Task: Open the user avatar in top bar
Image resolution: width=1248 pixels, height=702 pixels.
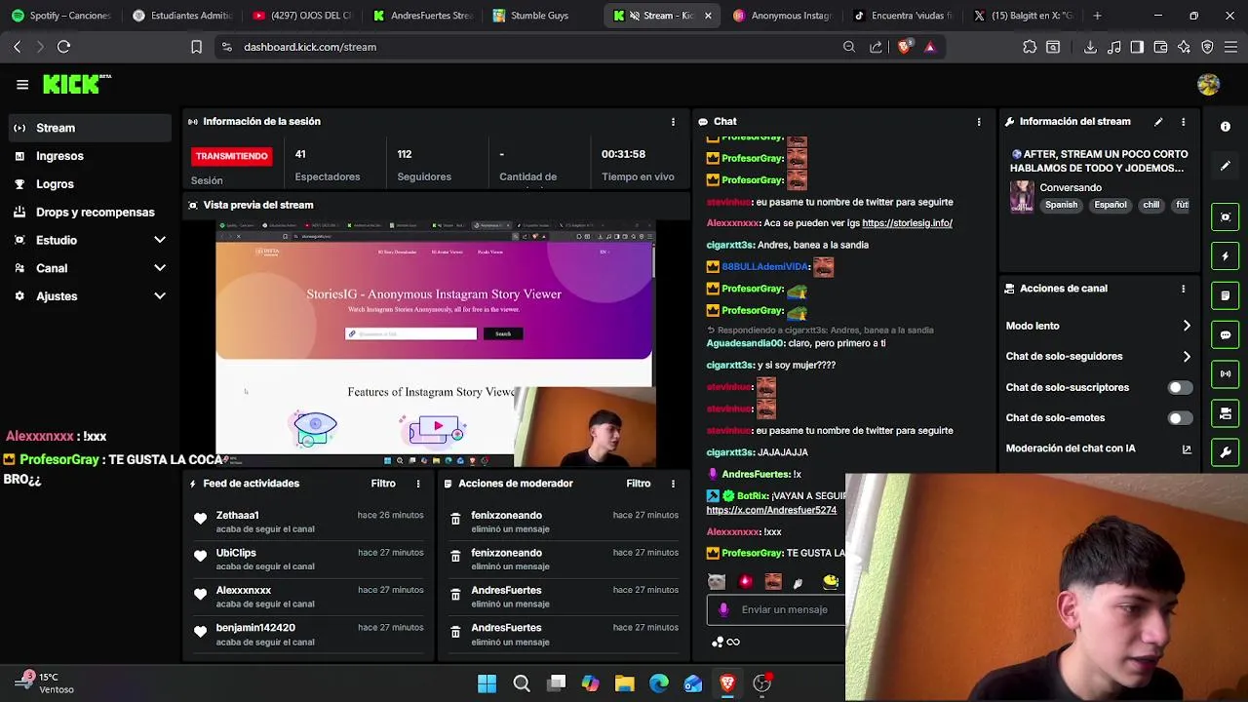Action: pos(1208,85)
